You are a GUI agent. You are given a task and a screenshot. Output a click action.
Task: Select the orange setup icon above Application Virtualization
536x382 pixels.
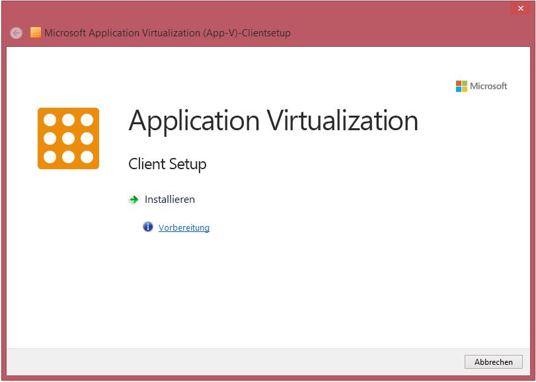tap(68, 137)
